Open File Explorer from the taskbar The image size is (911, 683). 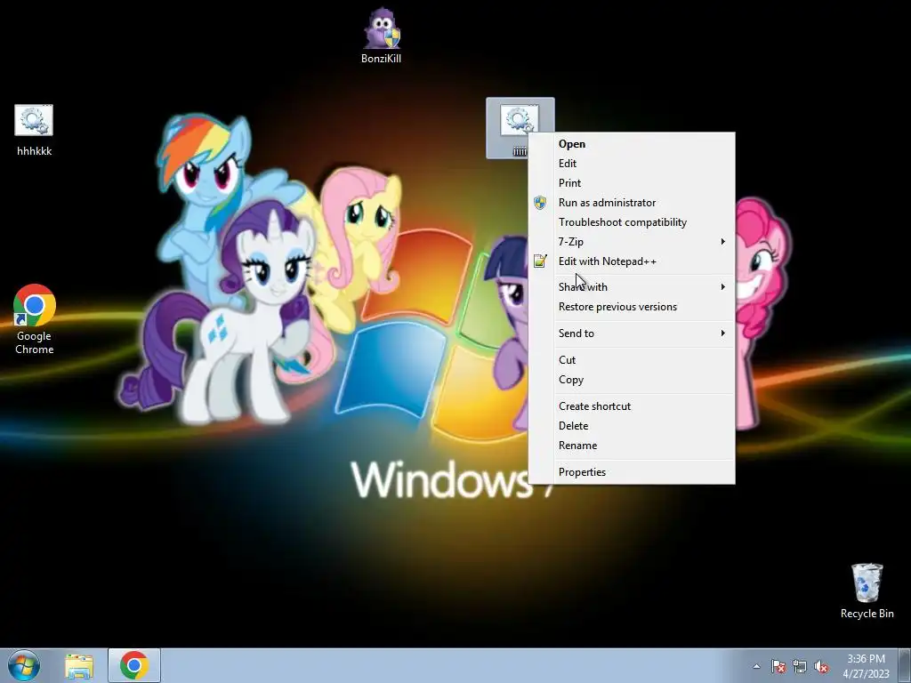point(79,665)
